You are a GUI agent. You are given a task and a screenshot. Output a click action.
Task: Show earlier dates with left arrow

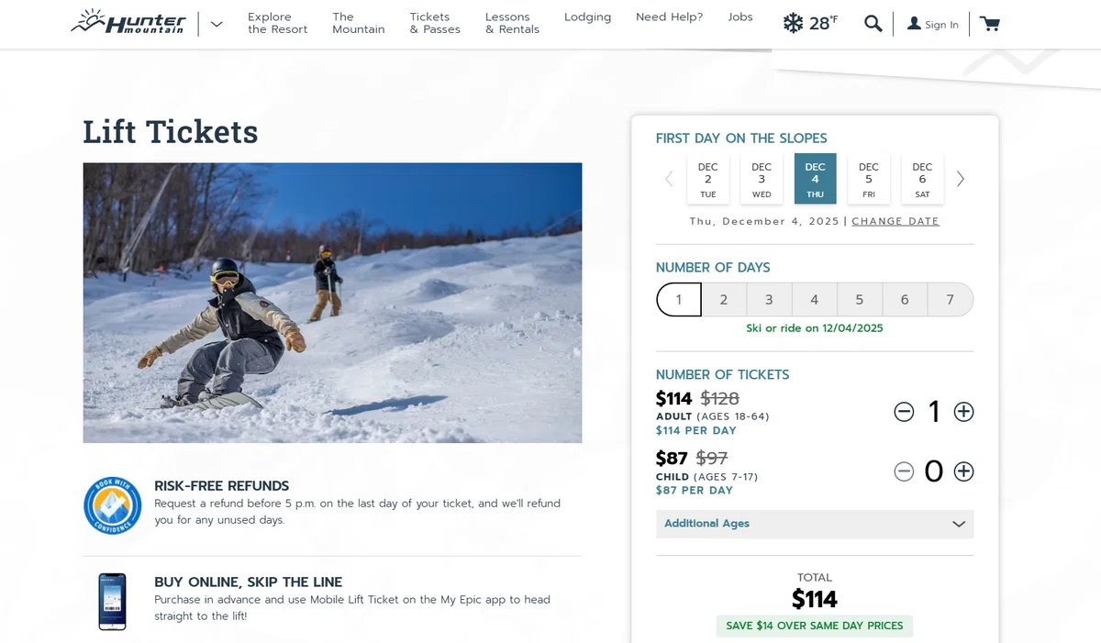(x=669, y=179)
